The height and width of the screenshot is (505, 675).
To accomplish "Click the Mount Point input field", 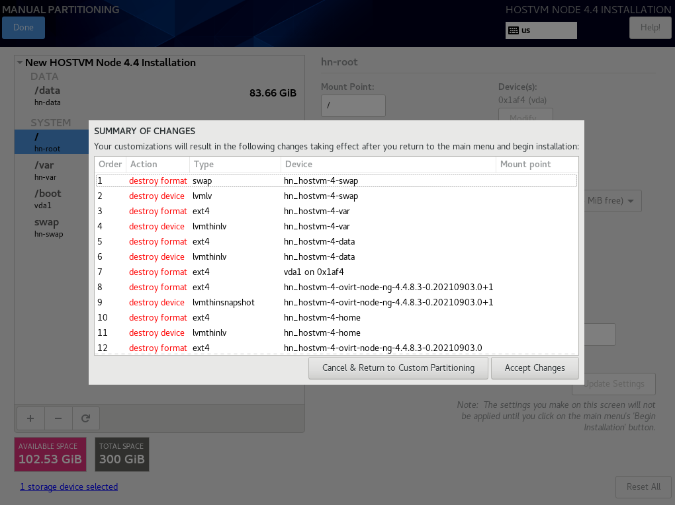I will pos(353,105).
